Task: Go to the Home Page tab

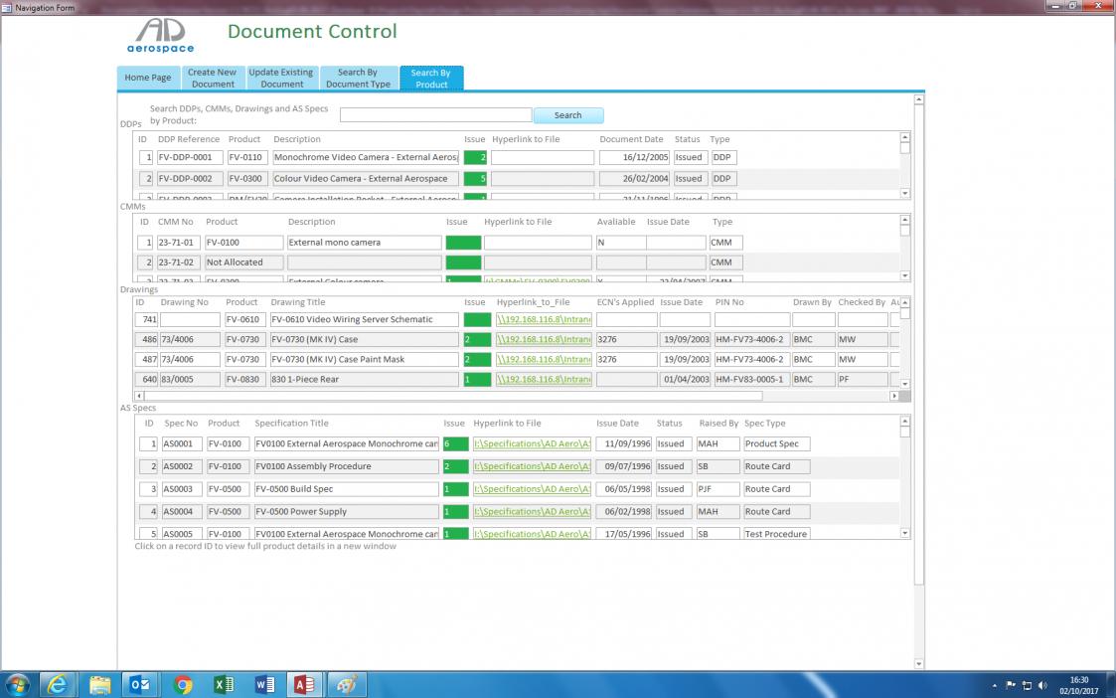Action: 147,78
